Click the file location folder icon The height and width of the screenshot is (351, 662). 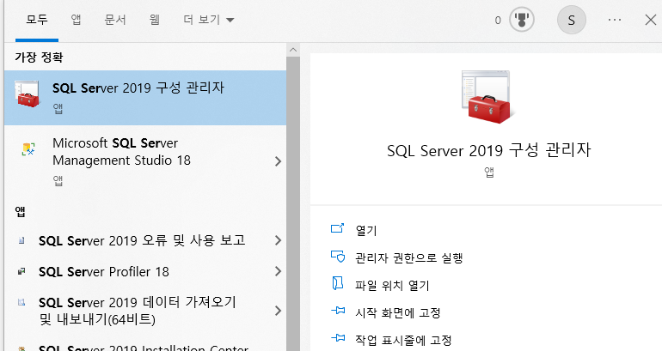337,283
